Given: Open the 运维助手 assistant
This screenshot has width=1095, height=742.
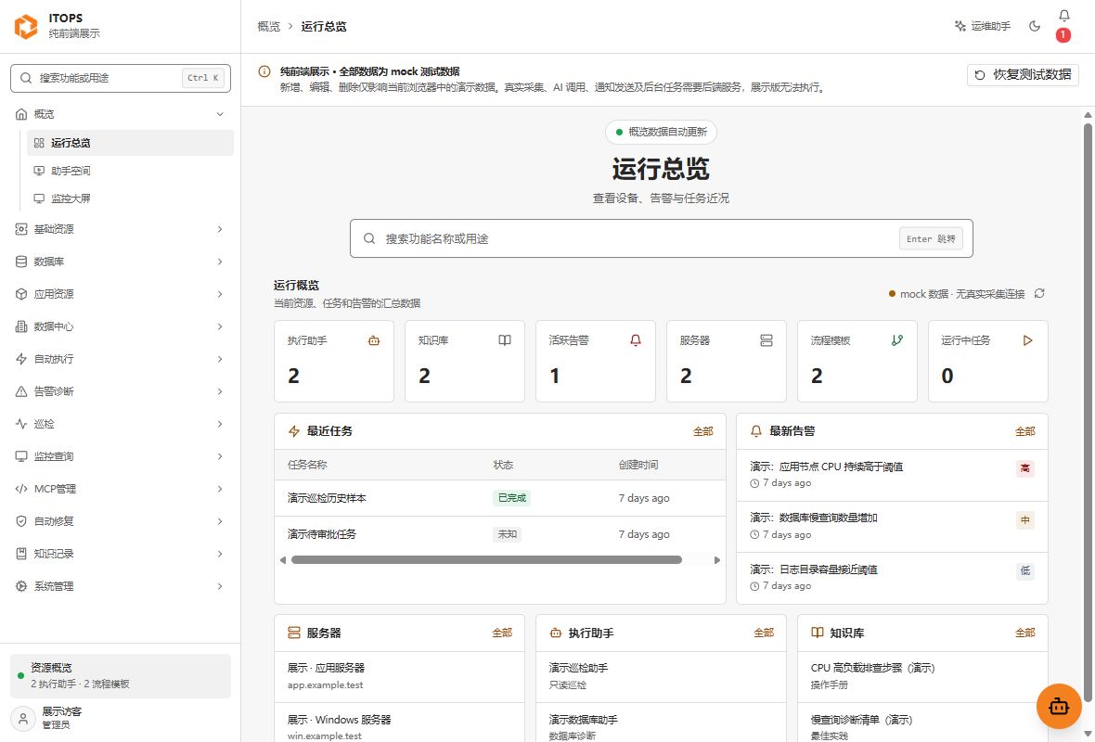Looking at the screenshot, I should click(983, 26).
